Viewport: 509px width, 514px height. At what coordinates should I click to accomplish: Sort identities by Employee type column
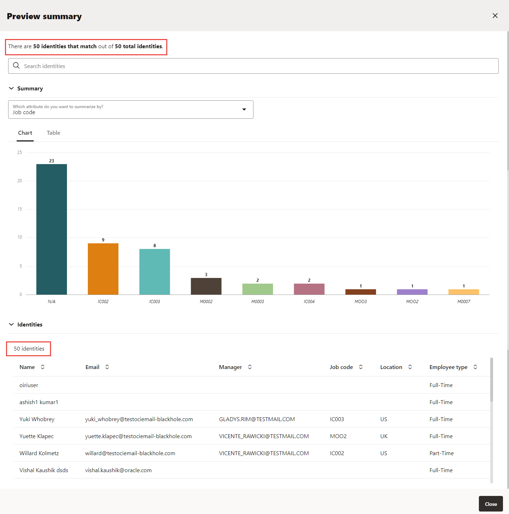(475, 367)
